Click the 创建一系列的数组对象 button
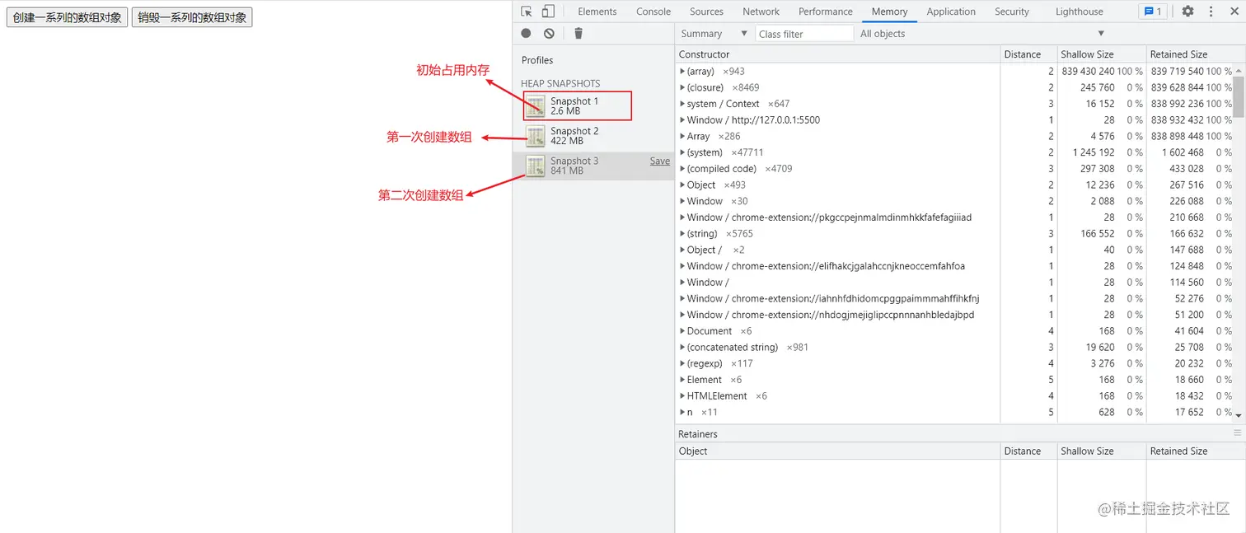The image size is (1246, 533). pos(68,17)
